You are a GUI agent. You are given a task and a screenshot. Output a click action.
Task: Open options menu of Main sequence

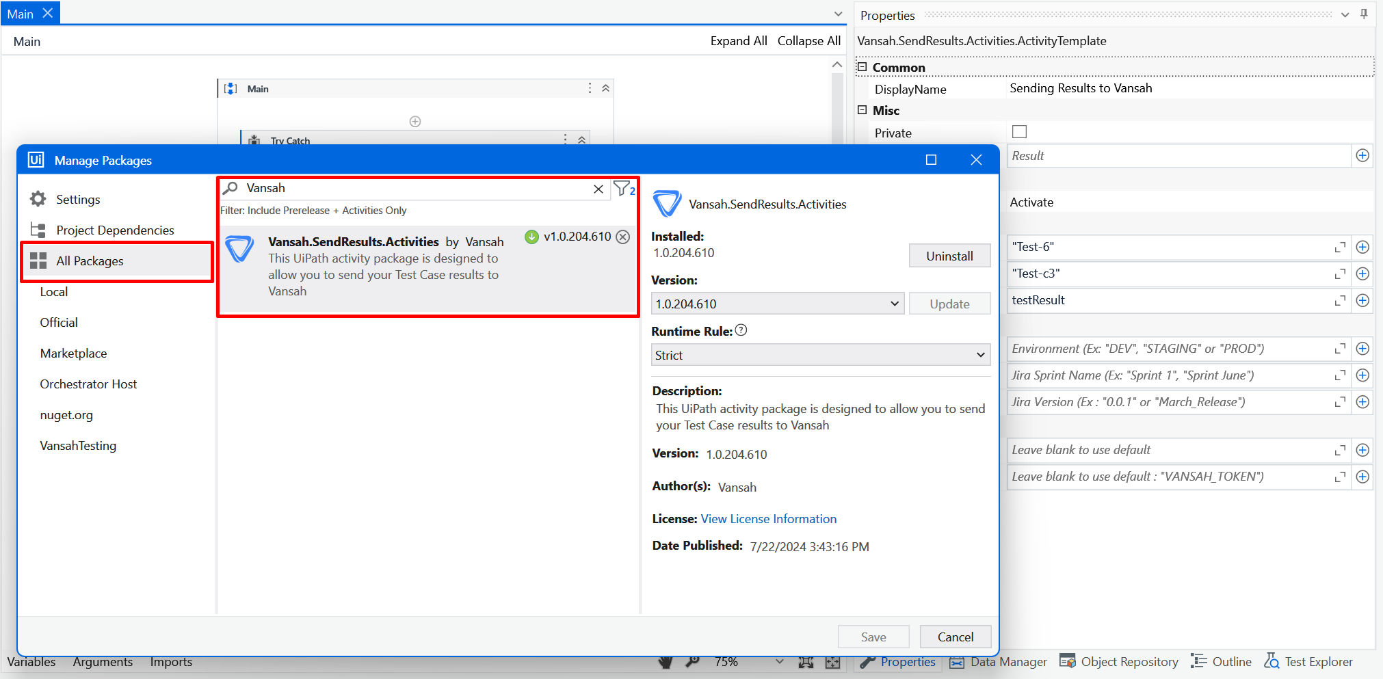[590, 88]
